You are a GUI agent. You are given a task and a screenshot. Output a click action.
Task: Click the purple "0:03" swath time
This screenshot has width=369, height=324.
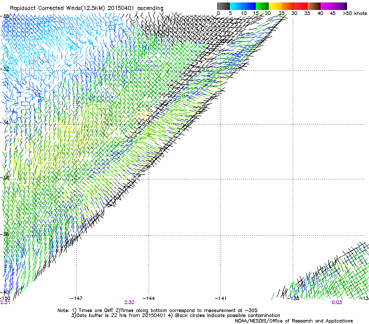[x=337, y=303]
